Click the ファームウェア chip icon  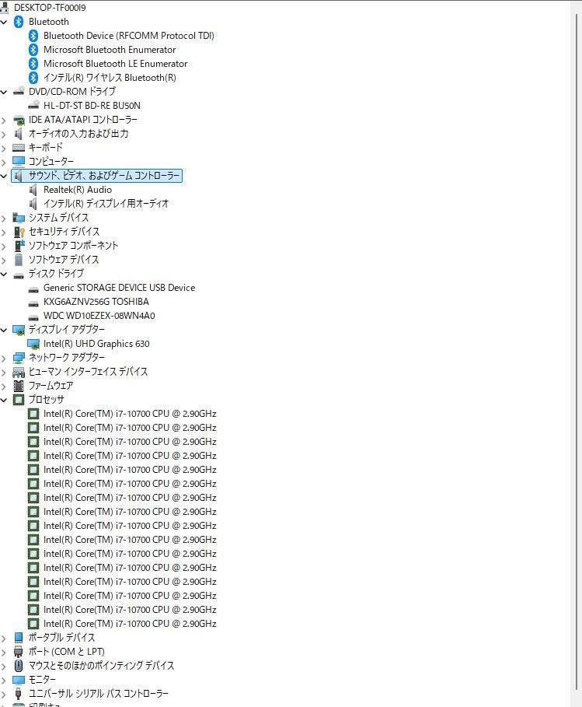click(x=19, y=386)
